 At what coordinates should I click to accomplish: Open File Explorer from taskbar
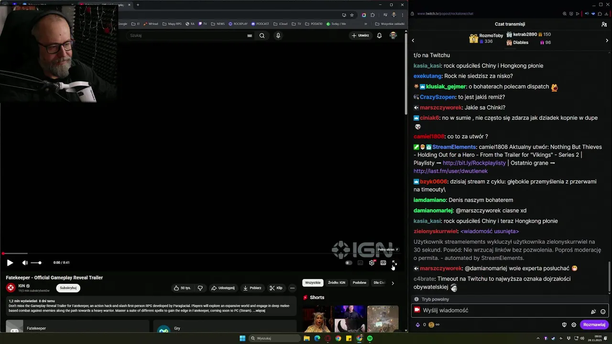[x=306, y=338]
